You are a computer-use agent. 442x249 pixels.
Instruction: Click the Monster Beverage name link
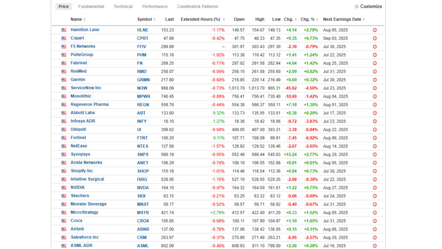tap(88, 204)
